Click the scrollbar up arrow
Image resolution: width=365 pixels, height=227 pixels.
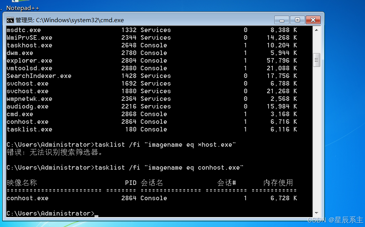(316, 30)
